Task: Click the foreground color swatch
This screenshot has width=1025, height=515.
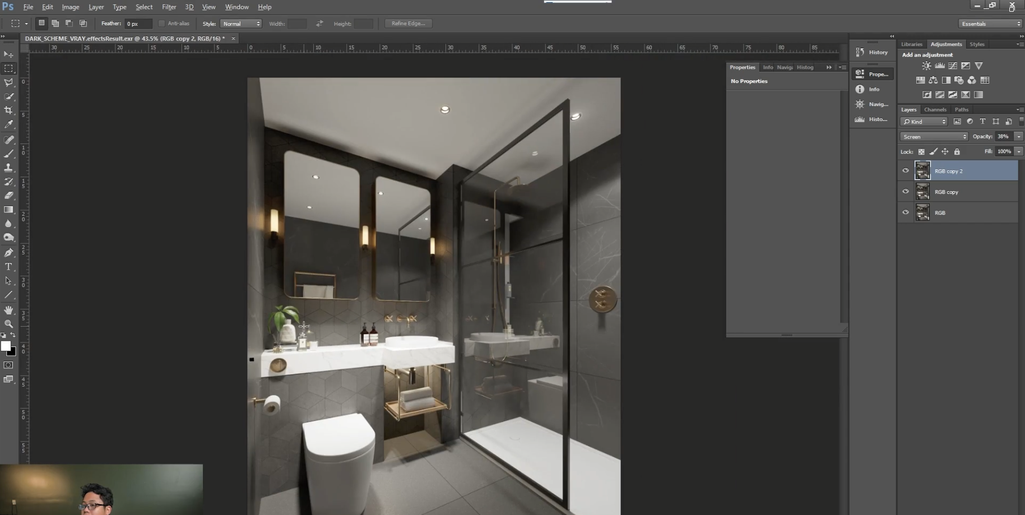Action: pyautogui.click(x=6, y=345)
